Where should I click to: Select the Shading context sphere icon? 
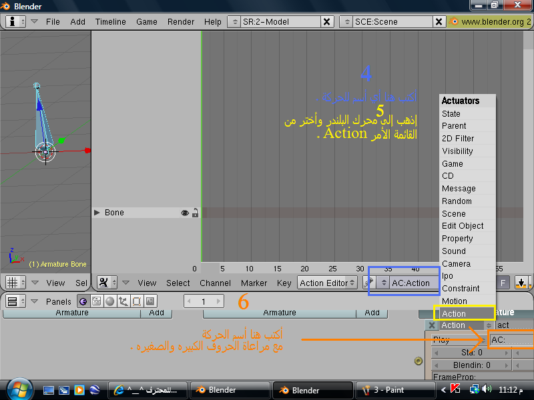pos(110,301)
